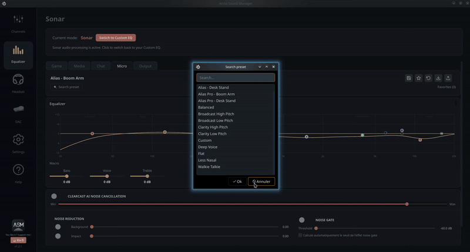Image resolution: width=470 pixels, height=252 pixels.
Task: Click the app icon in Search preset dialog title
Action: point(198,67)
